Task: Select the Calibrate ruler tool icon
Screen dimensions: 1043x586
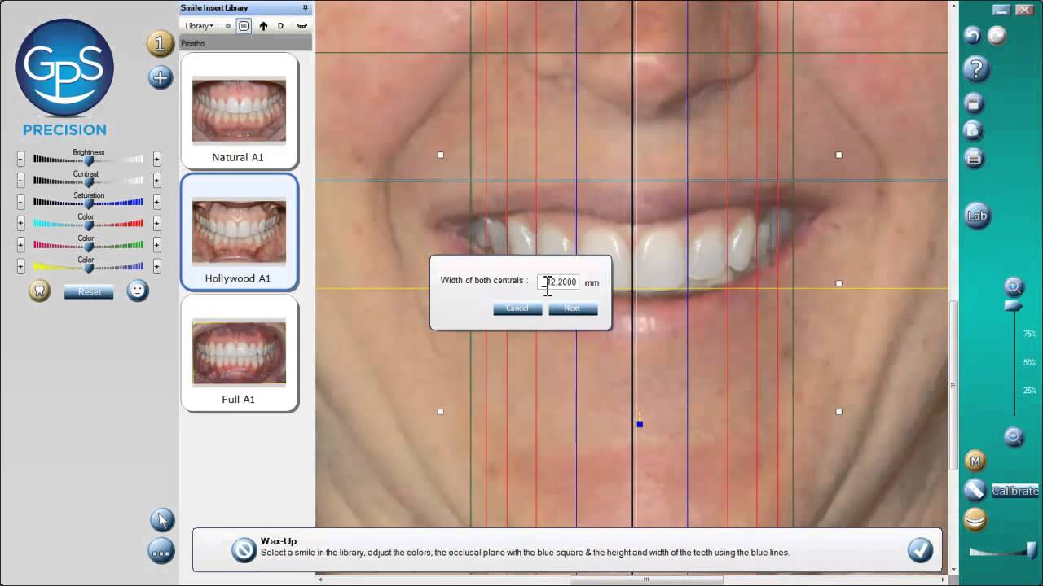Action: click(975, 490)
